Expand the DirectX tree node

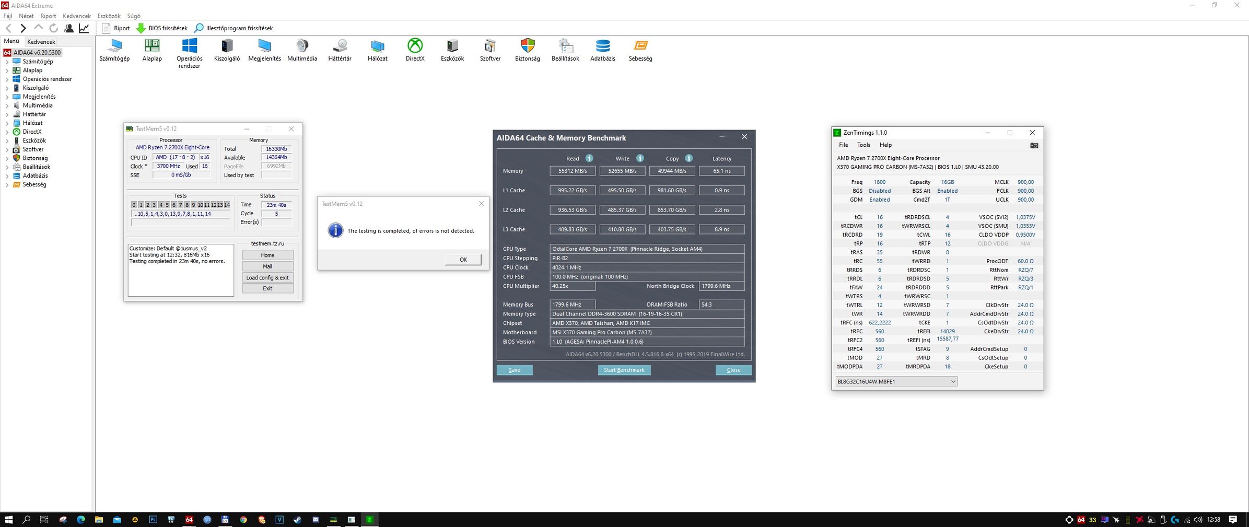pos(7,132)
